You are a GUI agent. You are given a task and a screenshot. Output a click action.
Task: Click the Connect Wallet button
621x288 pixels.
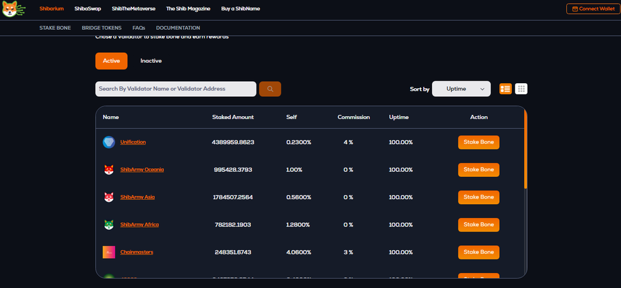click(x=593, y=9)
